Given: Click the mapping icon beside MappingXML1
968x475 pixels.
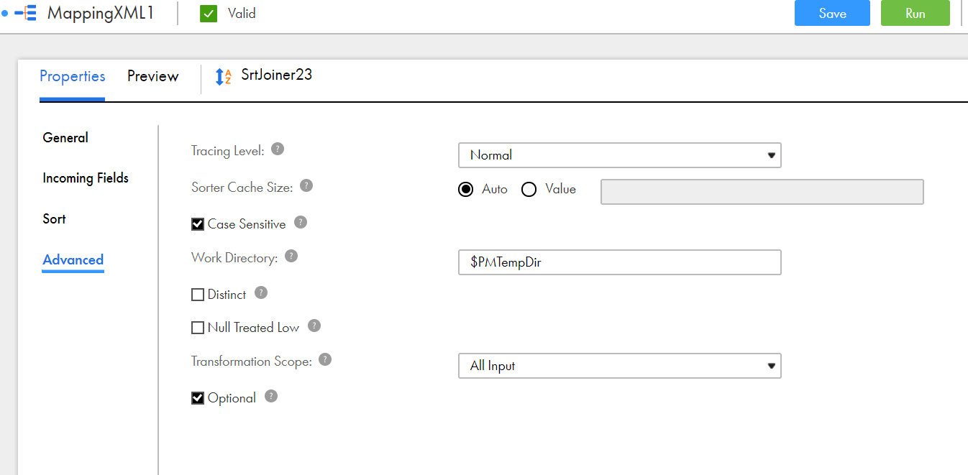Looking at the screenshot, I should pos(25,14).
